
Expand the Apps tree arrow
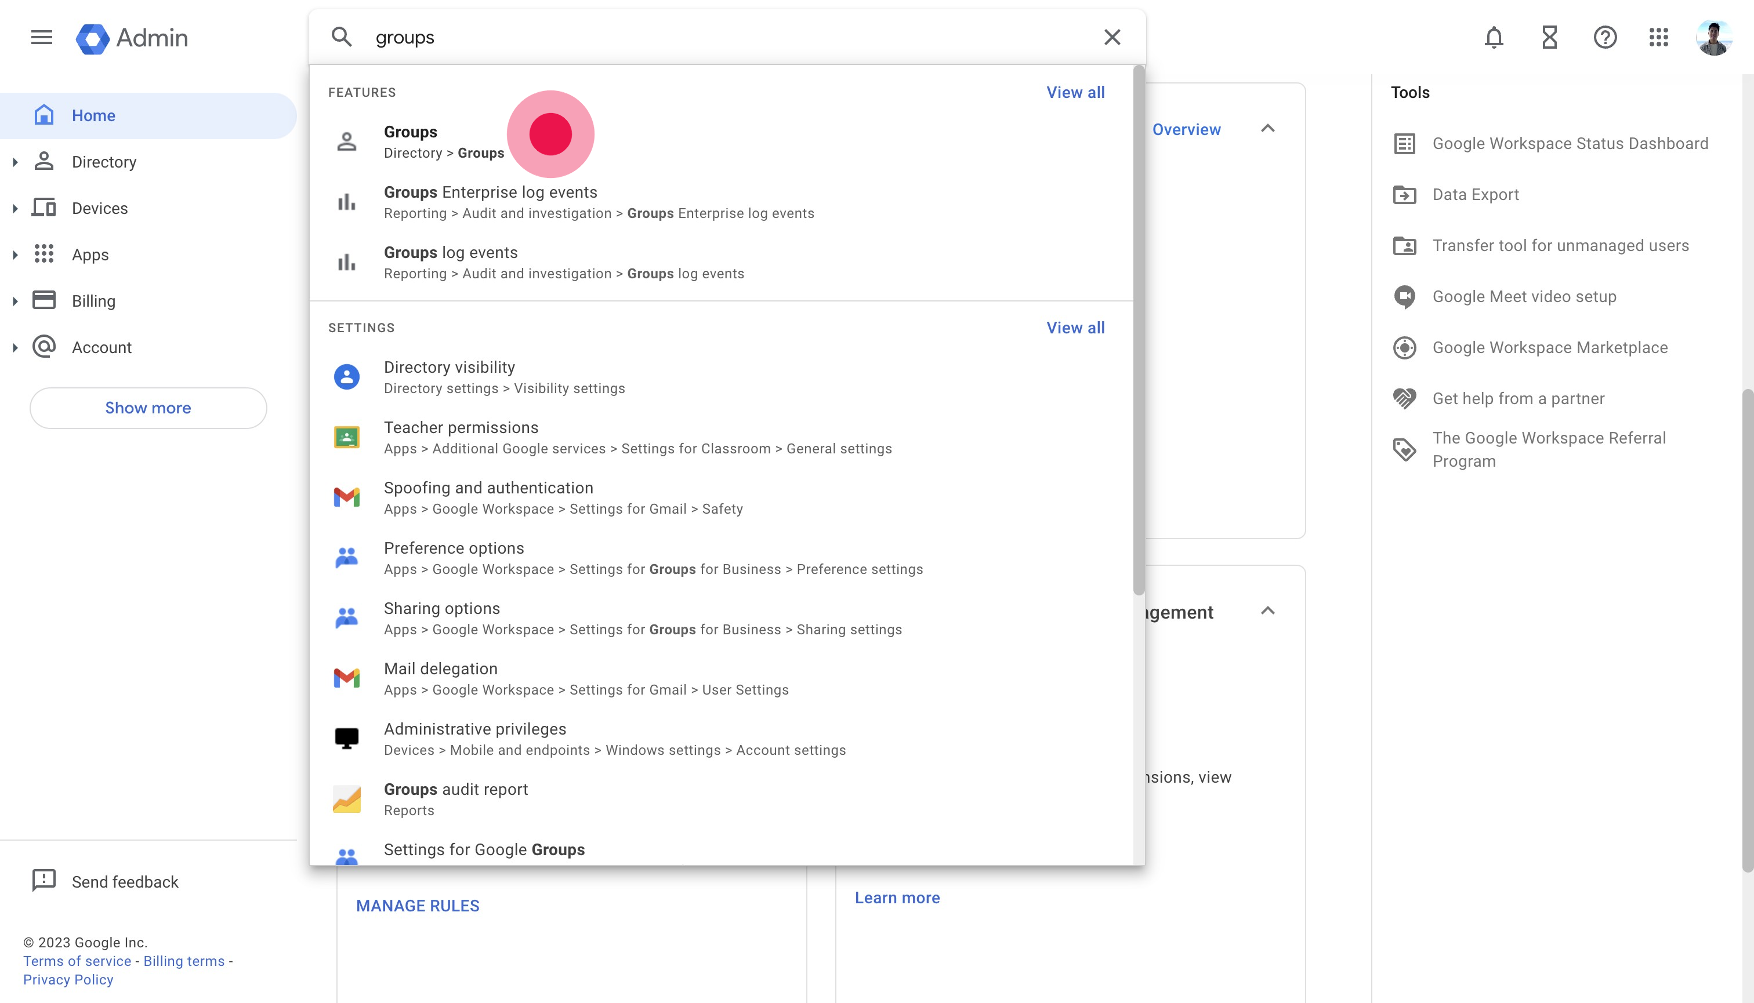click(x=15, y=254)
